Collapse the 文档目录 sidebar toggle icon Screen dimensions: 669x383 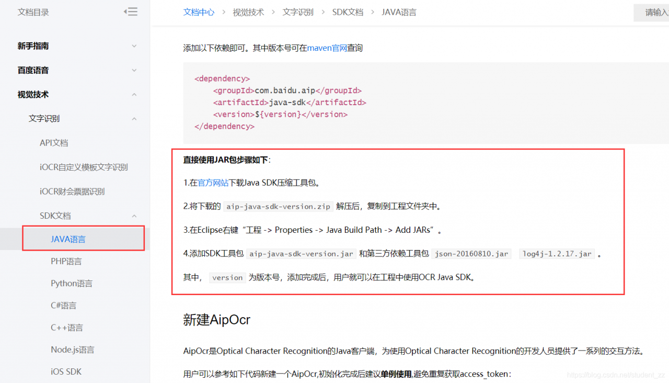click(x=131, y=12)
